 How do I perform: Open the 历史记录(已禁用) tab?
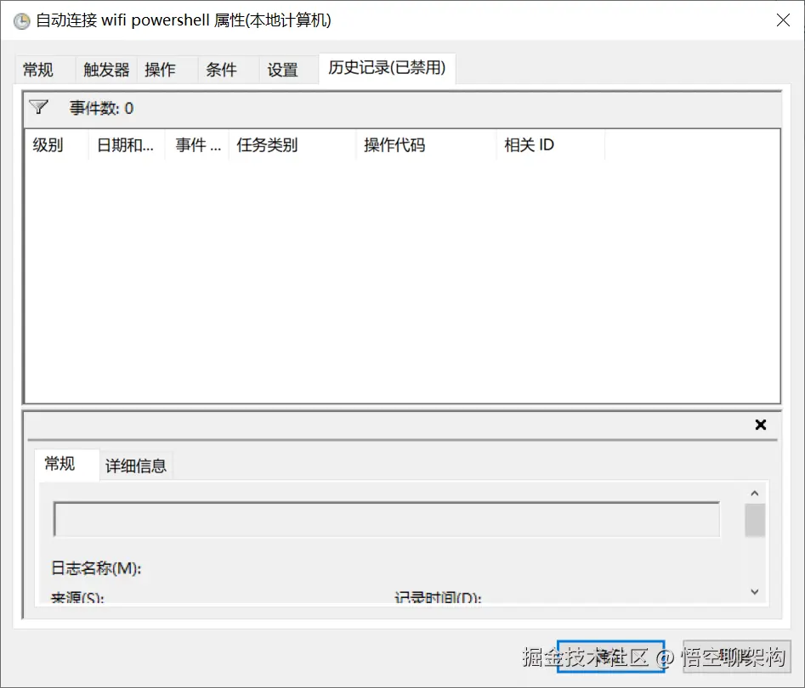pyautogui.click(x=387, y=68)
